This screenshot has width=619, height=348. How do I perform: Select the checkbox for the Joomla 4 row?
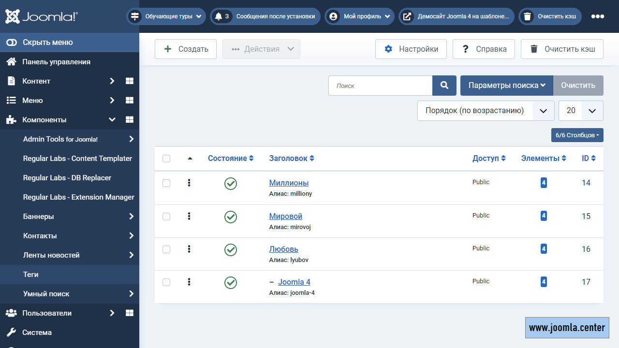(x=166, y=282)
